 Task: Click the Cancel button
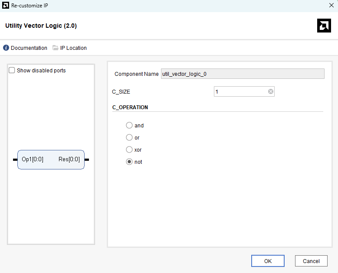pos(311,261)
